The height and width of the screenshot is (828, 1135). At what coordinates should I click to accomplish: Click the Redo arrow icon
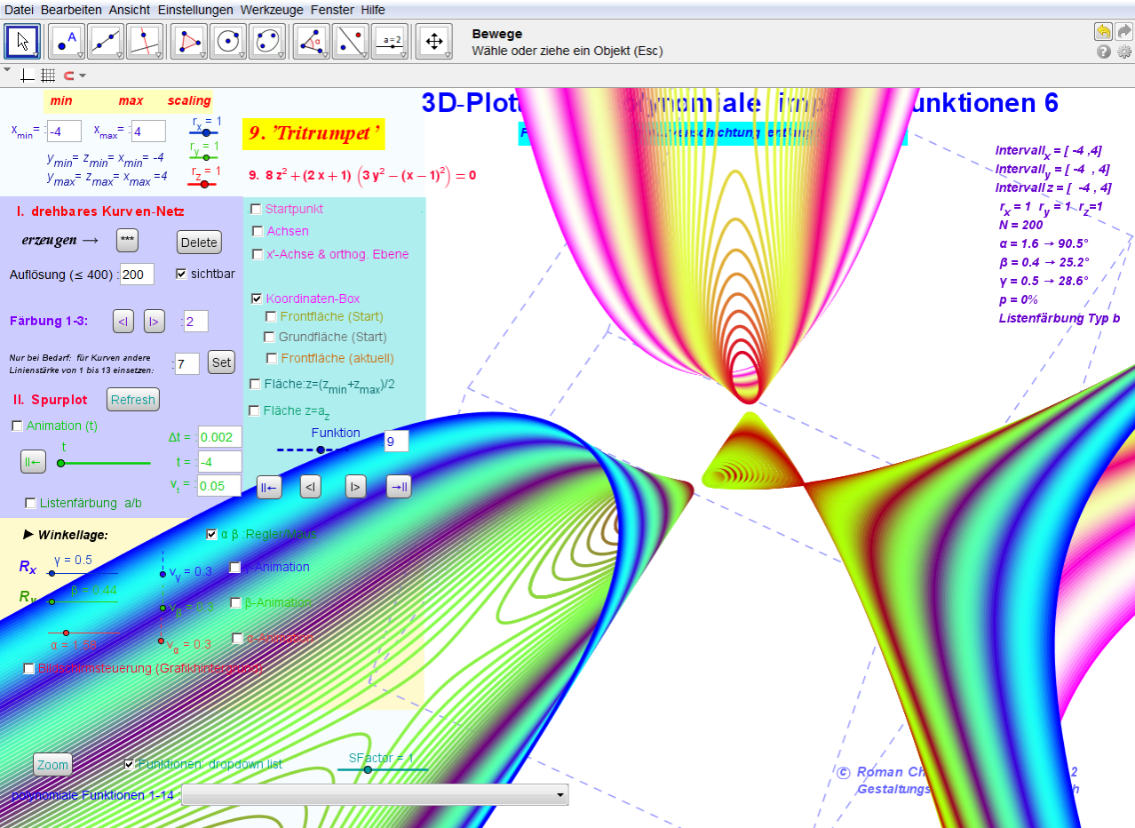1123,31
